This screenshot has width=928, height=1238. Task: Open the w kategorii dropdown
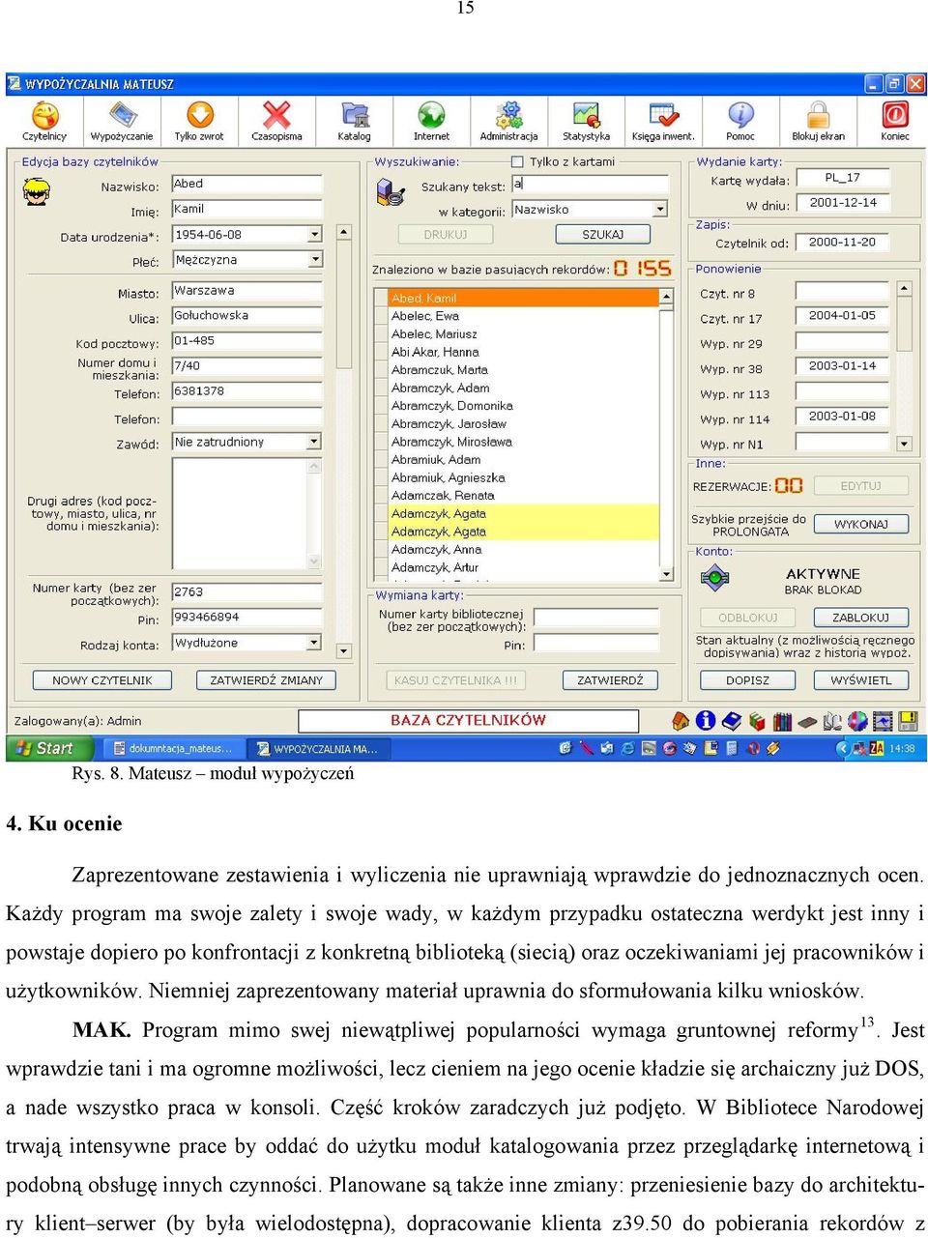click(660, 210)
